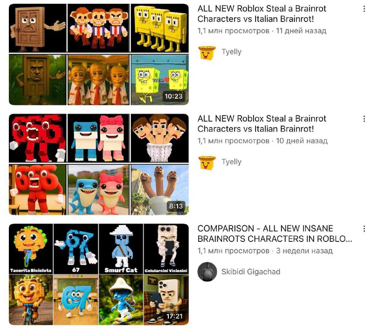373x328 pixels.
Task: Open three-dot menu for COMPARISON video
Action: point(364,229)
